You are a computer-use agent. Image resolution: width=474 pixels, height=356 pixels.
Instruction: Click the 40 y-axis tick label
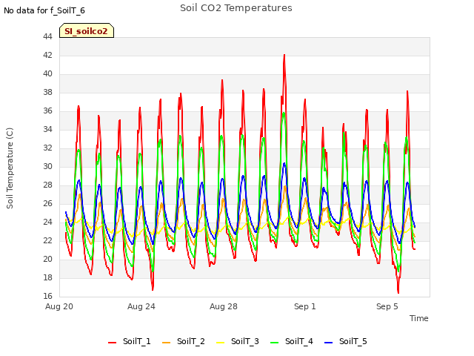(x=47, y=74)
